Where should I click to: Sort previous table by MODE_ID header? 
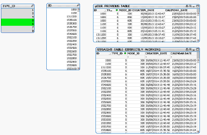pos(125,10)
